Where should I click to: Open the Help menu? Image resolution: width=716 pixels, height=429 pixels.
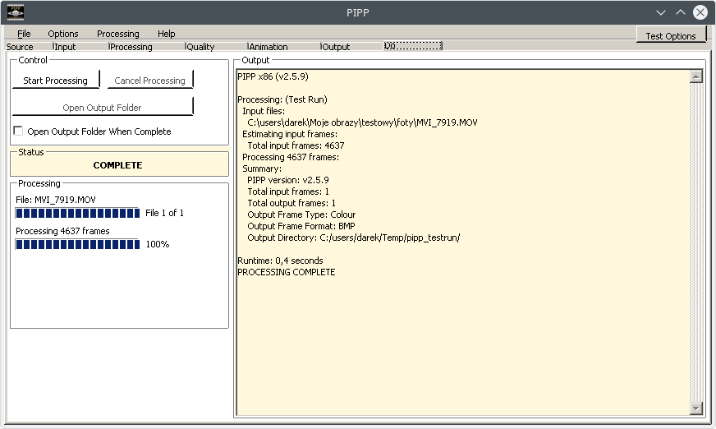[167, 34]
